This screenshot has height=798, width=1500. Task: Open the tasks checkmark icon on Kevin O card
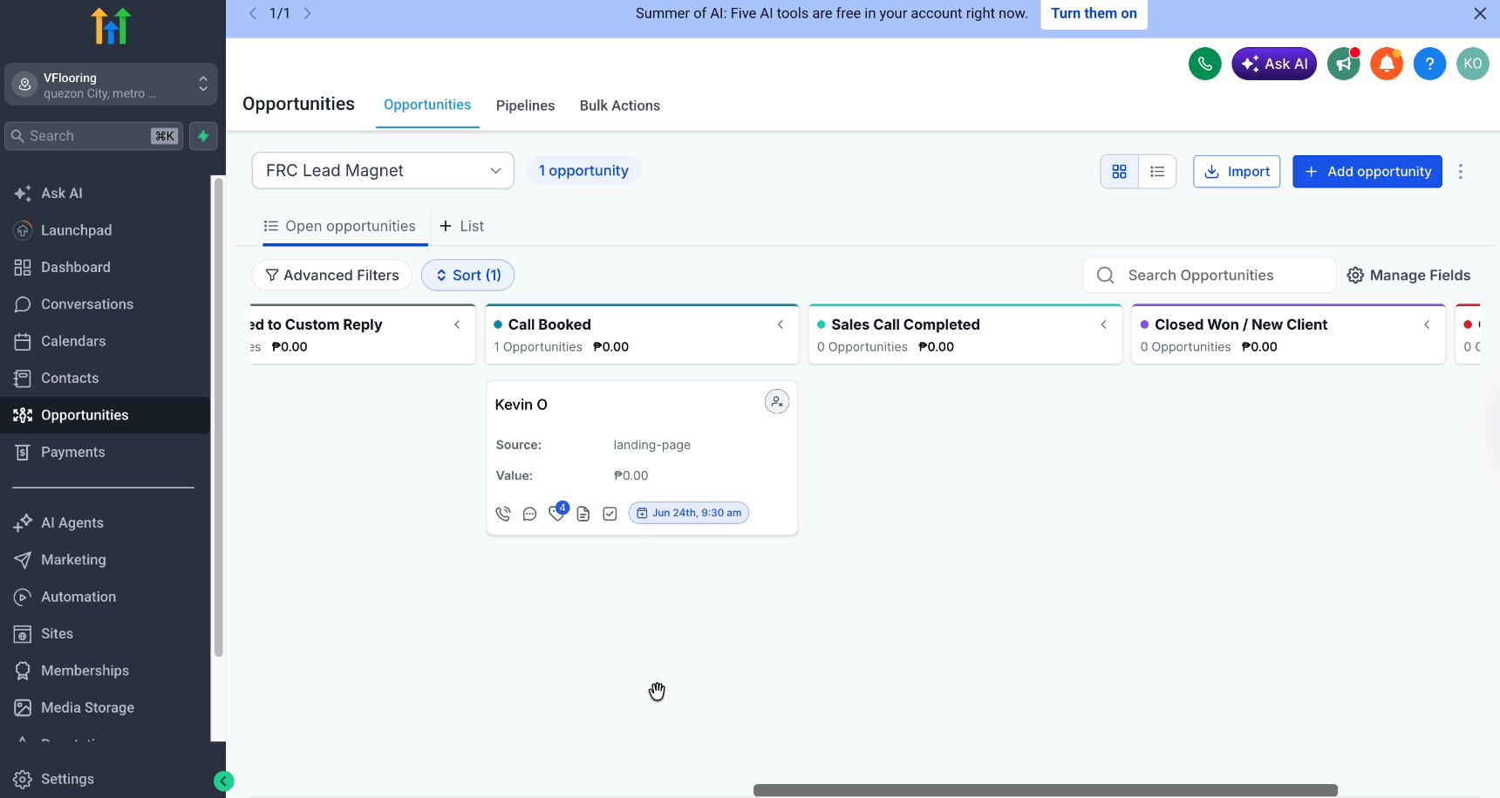pos(610,514)
